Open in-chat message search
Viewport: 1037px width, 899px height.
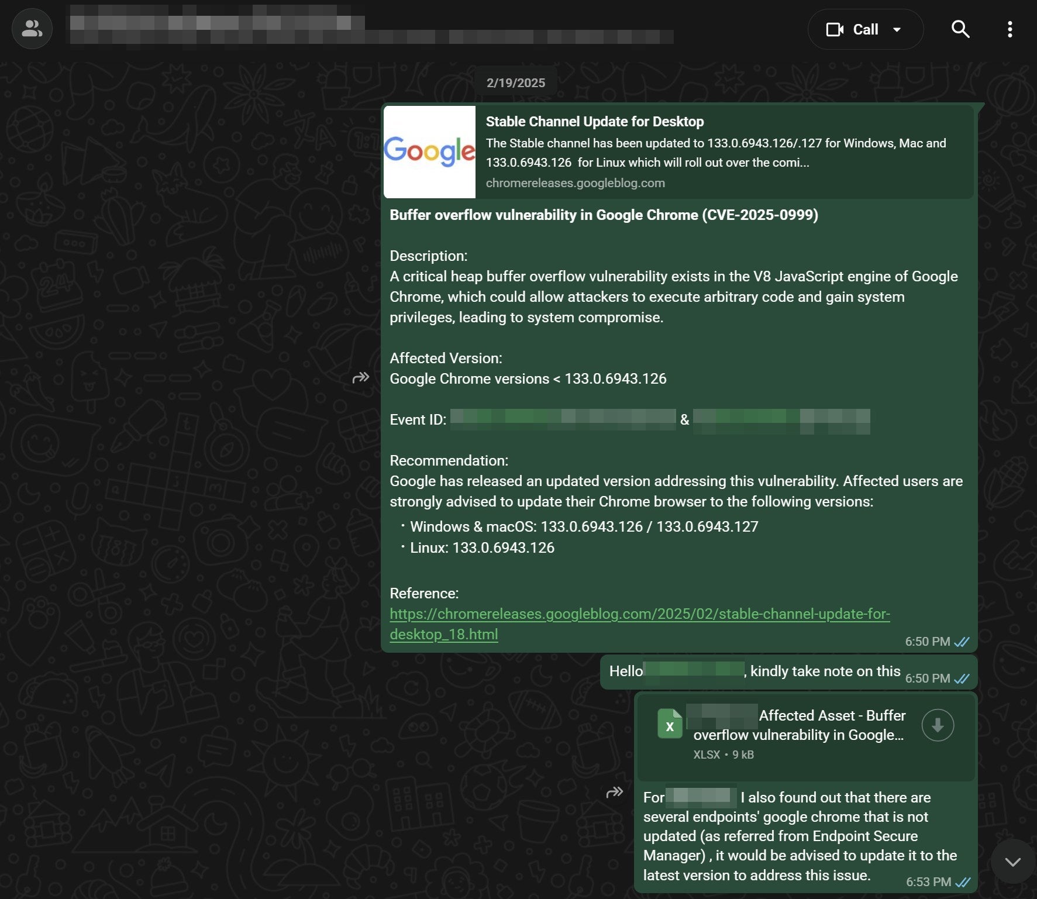click(960, 29)
